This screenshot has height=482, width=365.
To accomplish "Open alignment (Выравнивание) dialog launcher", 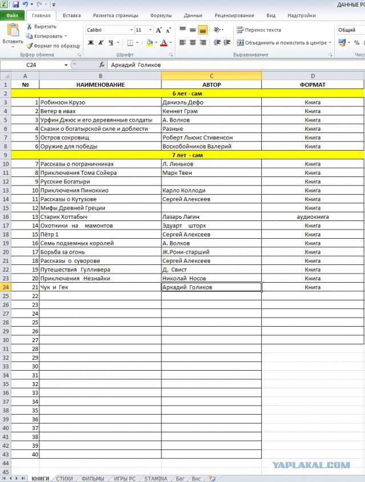I will (x=331, y=55).
